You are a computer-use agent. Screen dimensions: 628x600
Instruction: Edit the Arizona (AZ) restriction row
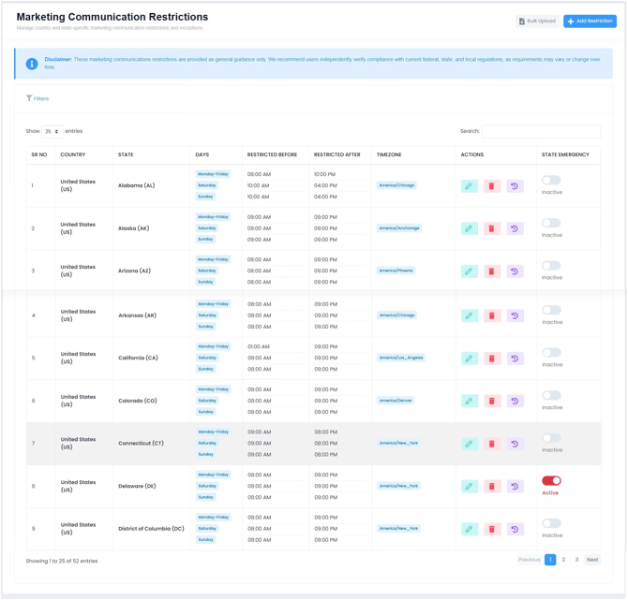(x=470, y=271)
